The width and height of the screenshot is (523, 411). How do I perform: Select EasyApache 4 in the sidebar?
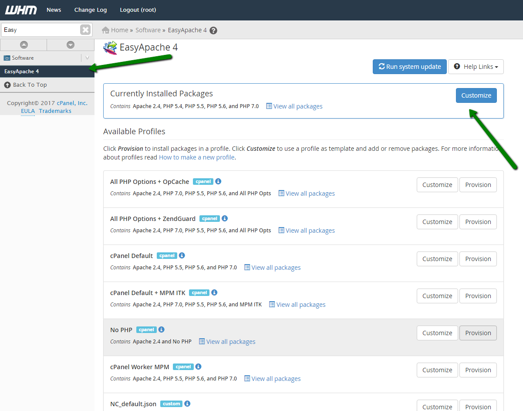(22, 71)
